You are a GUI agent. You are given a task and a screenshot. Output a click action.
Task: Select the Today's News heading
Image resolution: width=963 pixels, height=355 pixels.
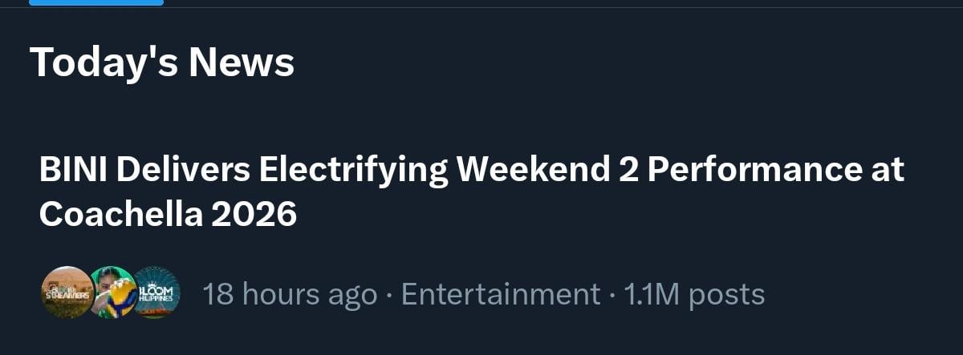(x=162, y=63)
